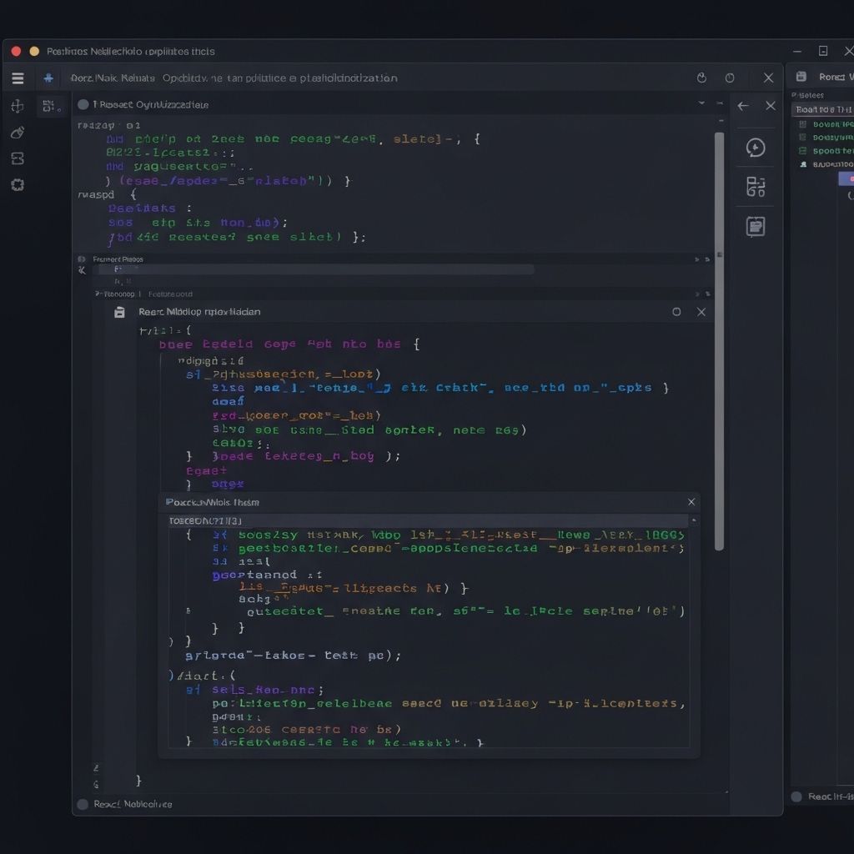Select the paintbrush tool in left sidebar
Image resolution: width=854 pixels, height=854 pixels.
[17, 133]
